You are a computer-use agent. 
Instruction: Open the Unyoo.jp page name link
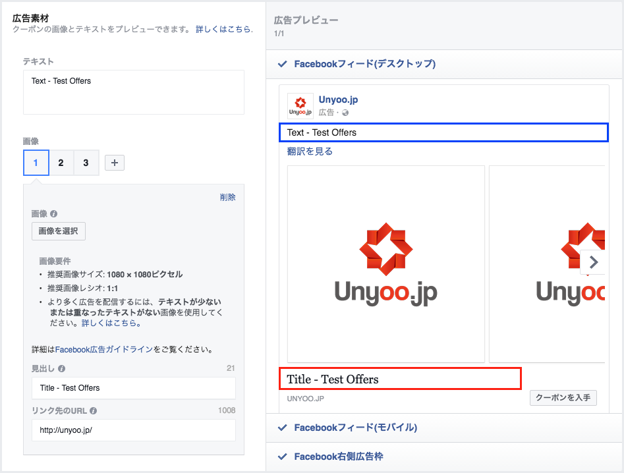[338, 99]
